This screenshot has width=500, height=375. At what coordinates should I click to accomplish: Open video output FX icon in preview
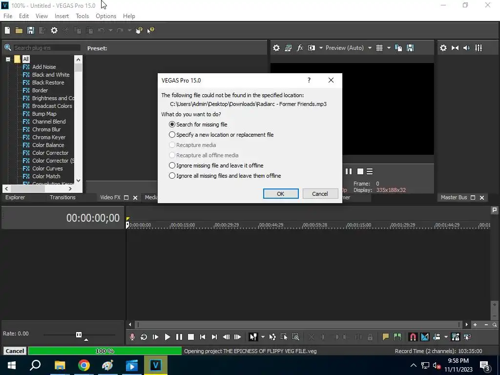[300, 48]
